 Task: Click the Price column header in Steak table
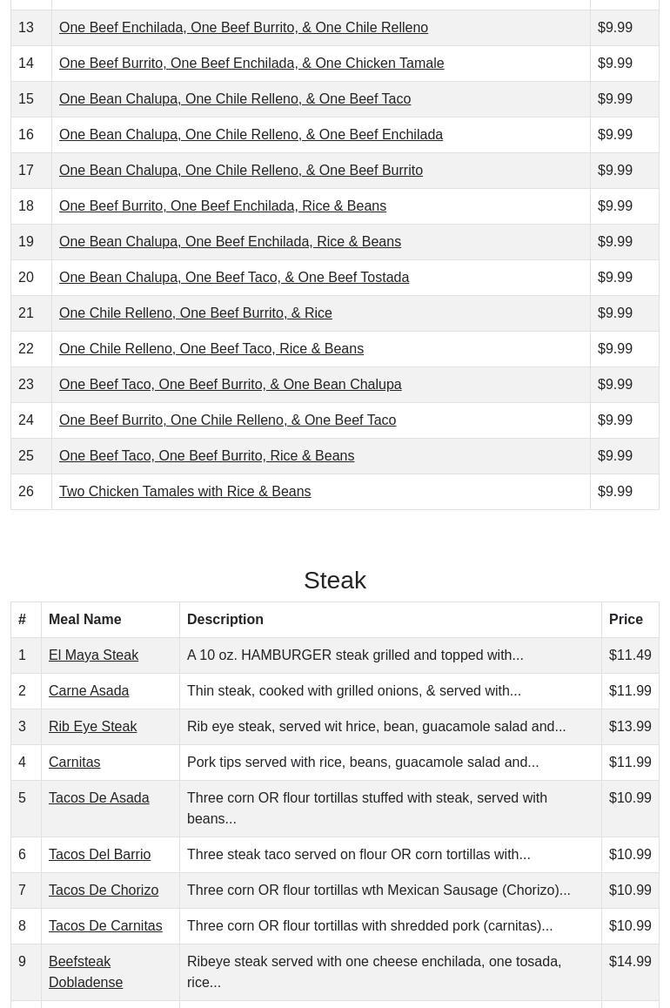coord(626,619)
